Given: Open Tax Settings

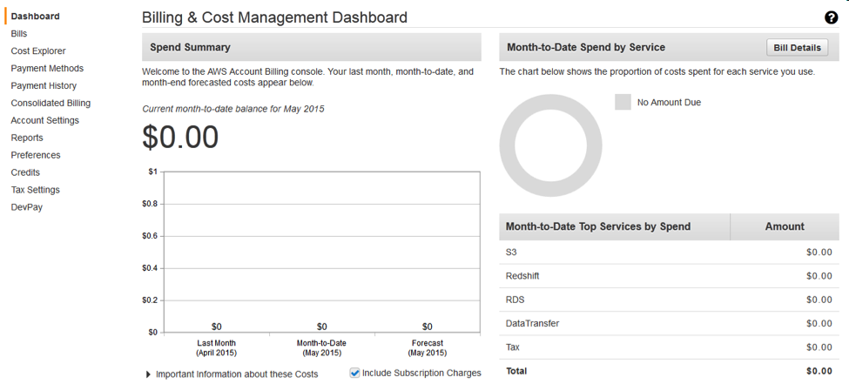Looking at the screenshot, I should (x=35, y=190).
